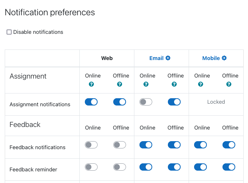Click help icon under Mobile Online
The width and height of the screenshot is (248, 183).
(201, 84)
